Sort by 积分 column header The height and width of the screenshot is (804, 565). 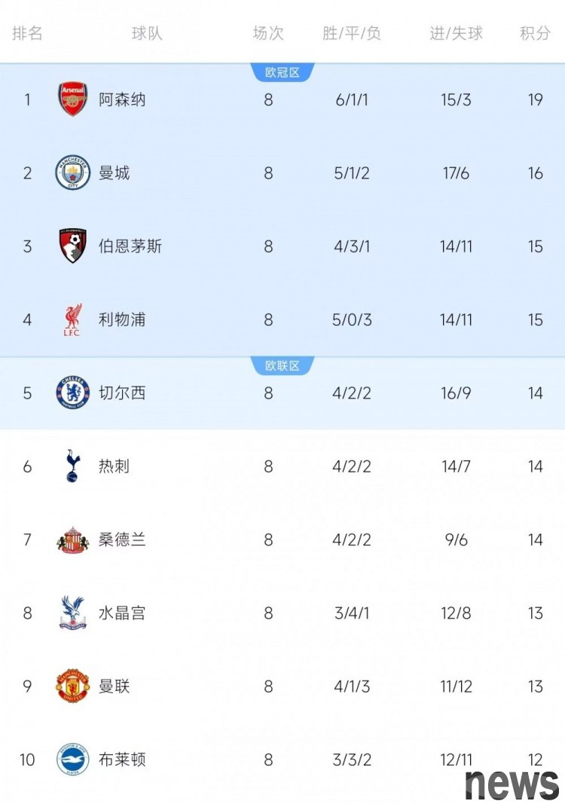[535, 34]
